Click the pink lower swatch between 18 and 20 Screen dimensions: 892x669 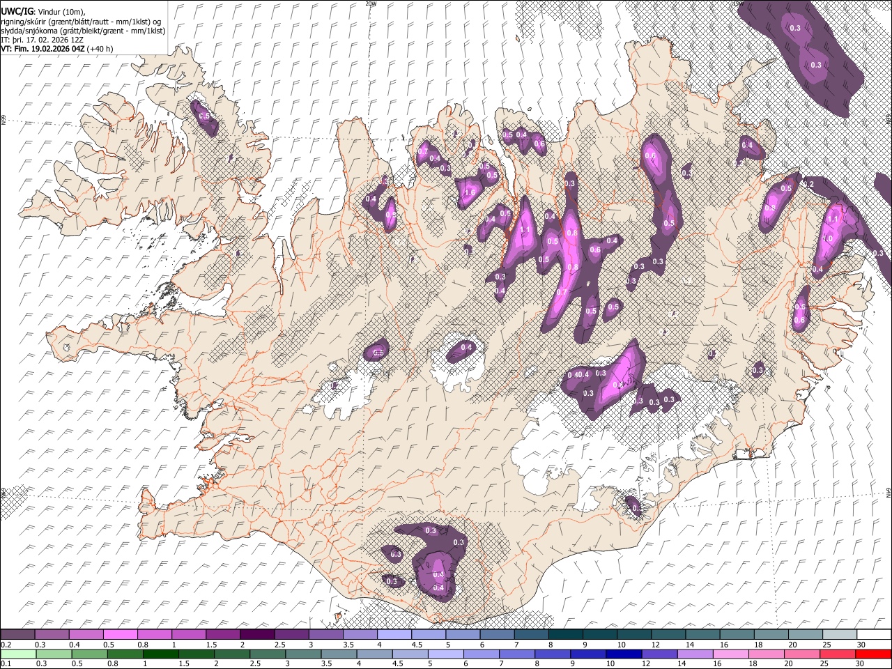tap(766, 654)
